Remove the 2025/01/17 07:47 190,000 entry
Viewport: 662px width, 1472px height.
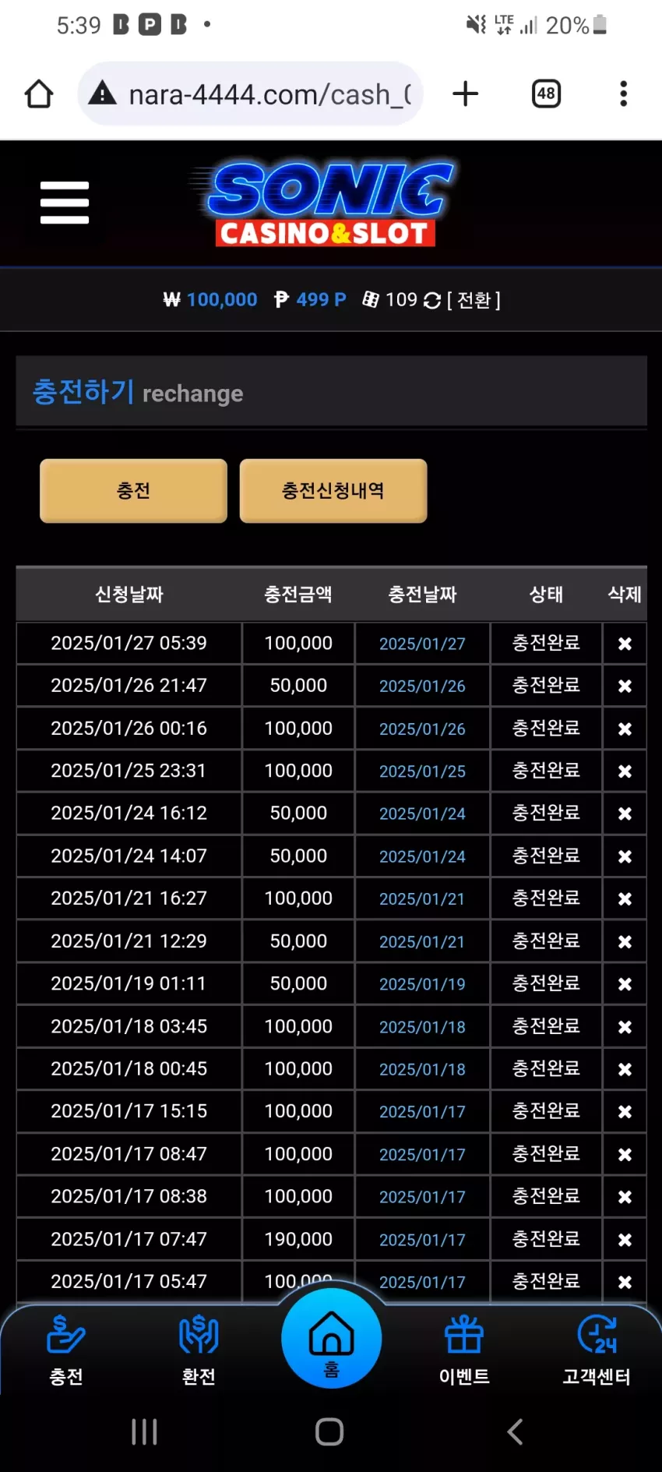coord(625,1239)
